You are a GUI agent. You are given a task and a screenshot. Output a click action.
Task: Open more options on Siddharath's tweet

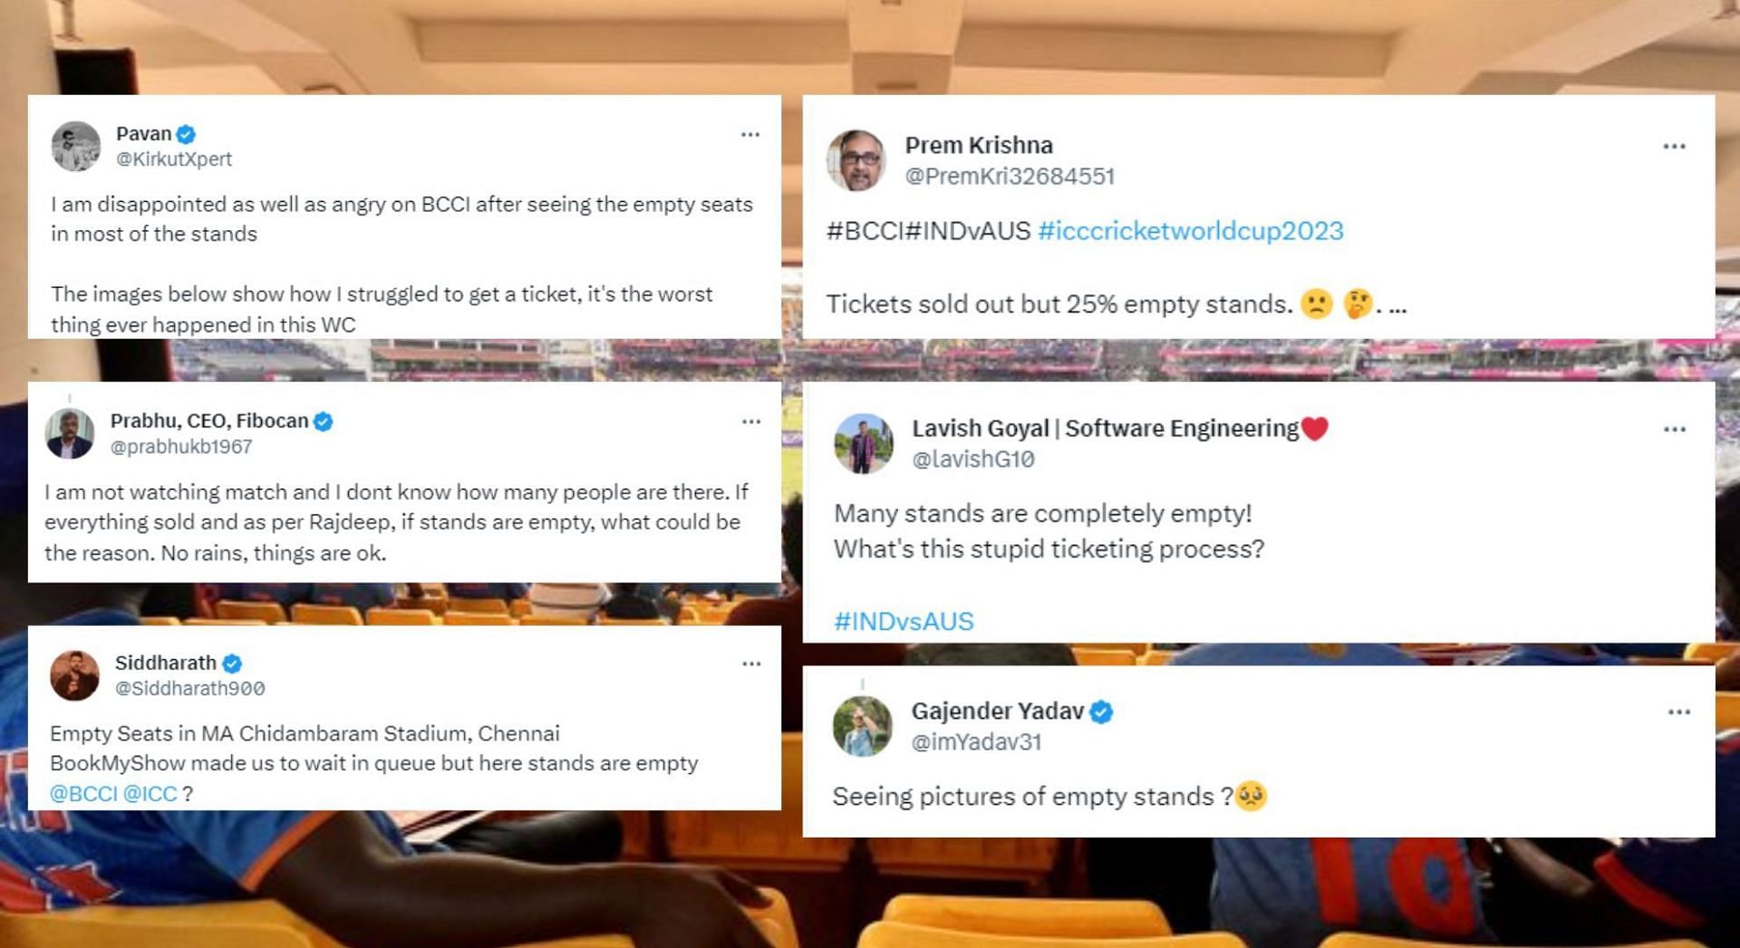[751, 665]
